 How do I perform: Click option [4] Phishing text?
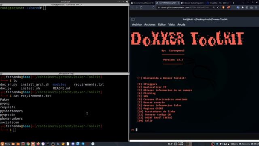click(x=146, y=93)
